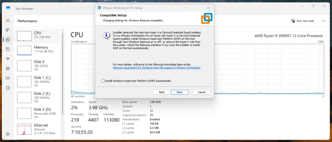Open the Minimum requirement Knowledge Base link

coord(156,68)
